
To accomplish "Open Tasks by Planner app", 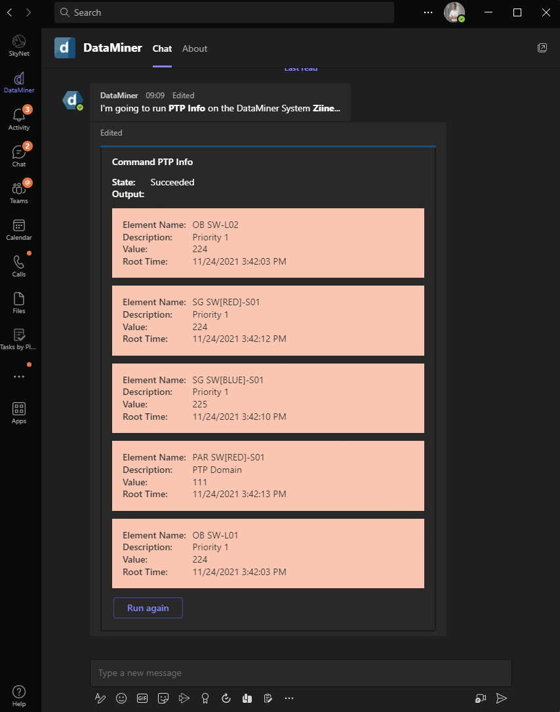I will pos(19,339).
